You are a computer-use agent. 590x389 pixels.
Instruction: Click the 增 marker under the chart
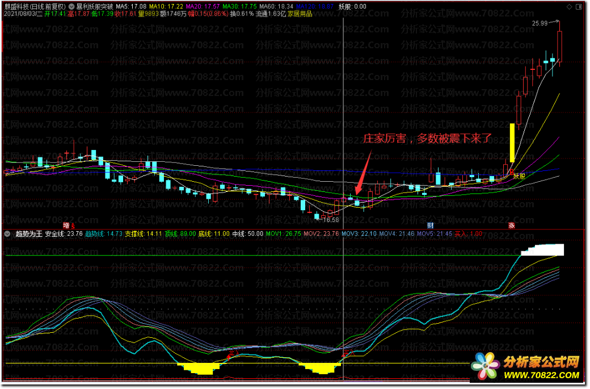(x=66, y=226)
